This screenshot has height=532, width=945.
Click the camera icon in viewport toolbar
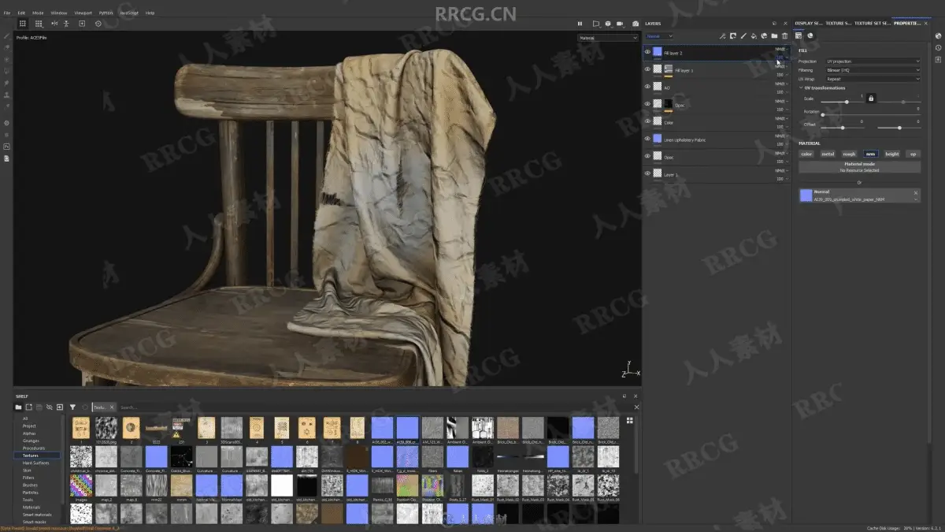point(636,24)
